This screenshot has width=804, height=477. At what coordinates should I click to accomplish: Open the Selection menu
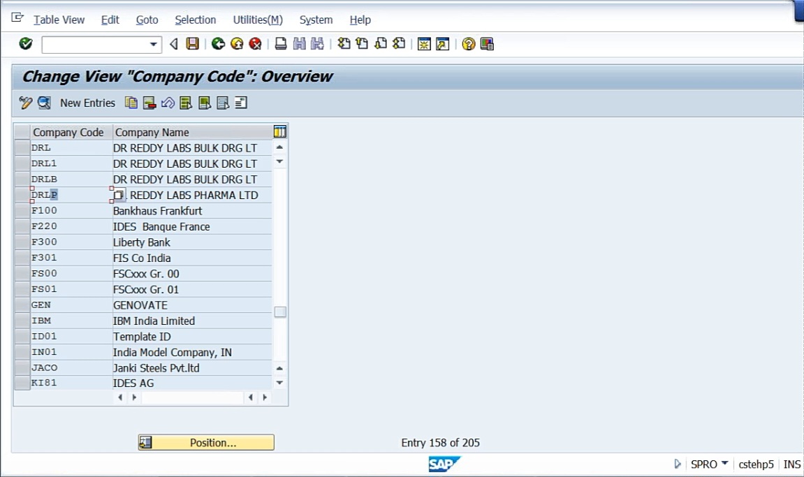[196, 20]
